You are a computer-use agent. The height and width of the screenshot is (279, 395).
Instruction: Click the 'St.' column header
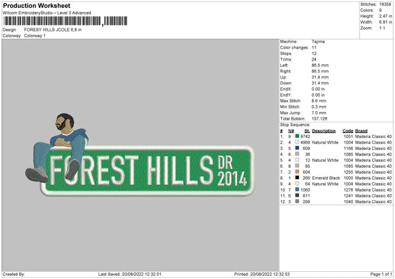pyautogui.click(x=307, y=131)
